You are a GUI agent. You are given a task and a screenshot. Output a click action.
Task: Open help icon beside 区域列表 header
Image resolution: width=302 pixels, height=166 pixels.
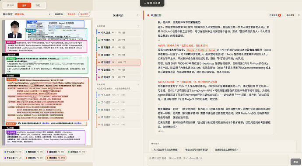pyautogui.click(x=138, y=15)
